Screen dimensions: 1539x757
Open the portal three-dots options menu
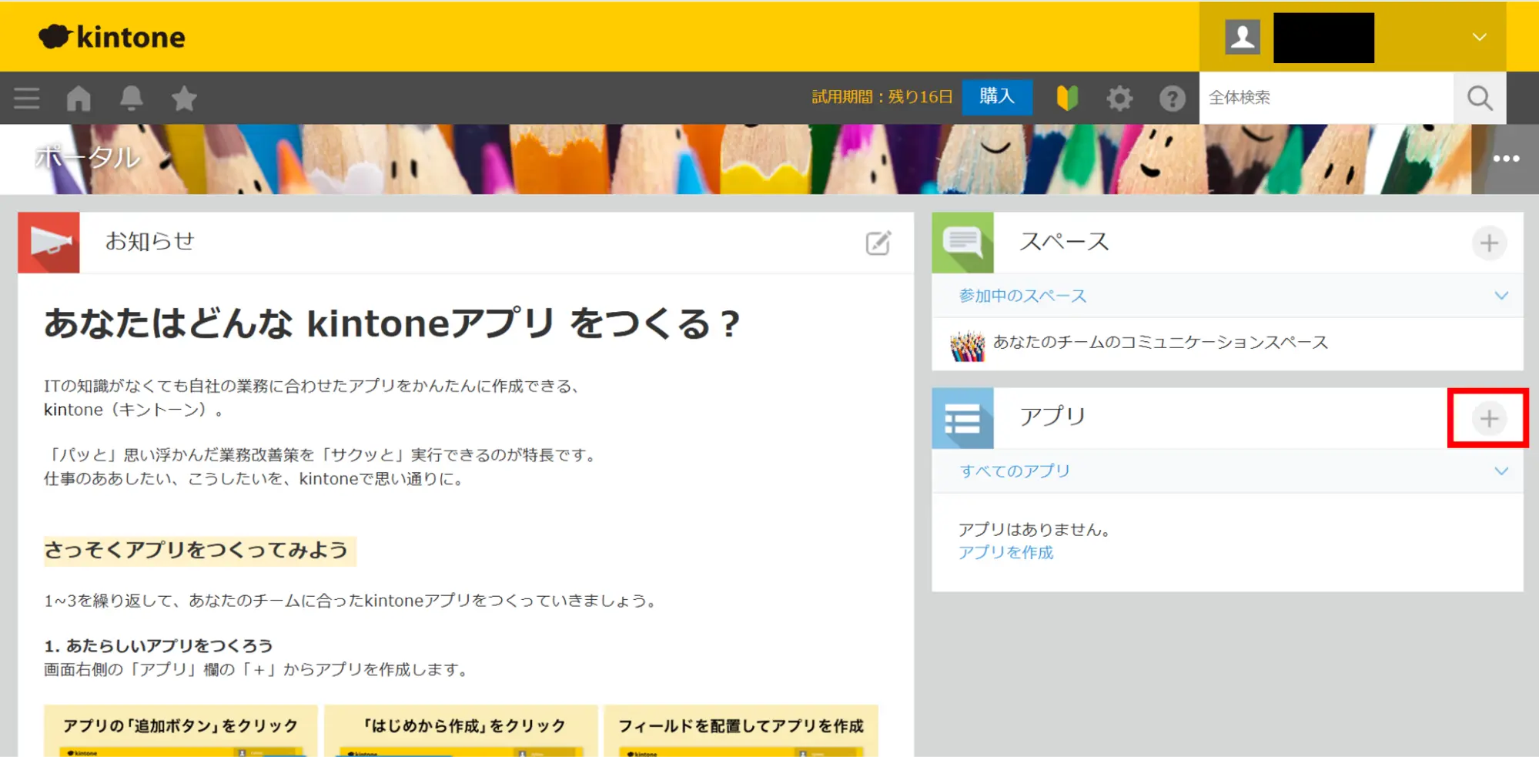click(1506, 159)
